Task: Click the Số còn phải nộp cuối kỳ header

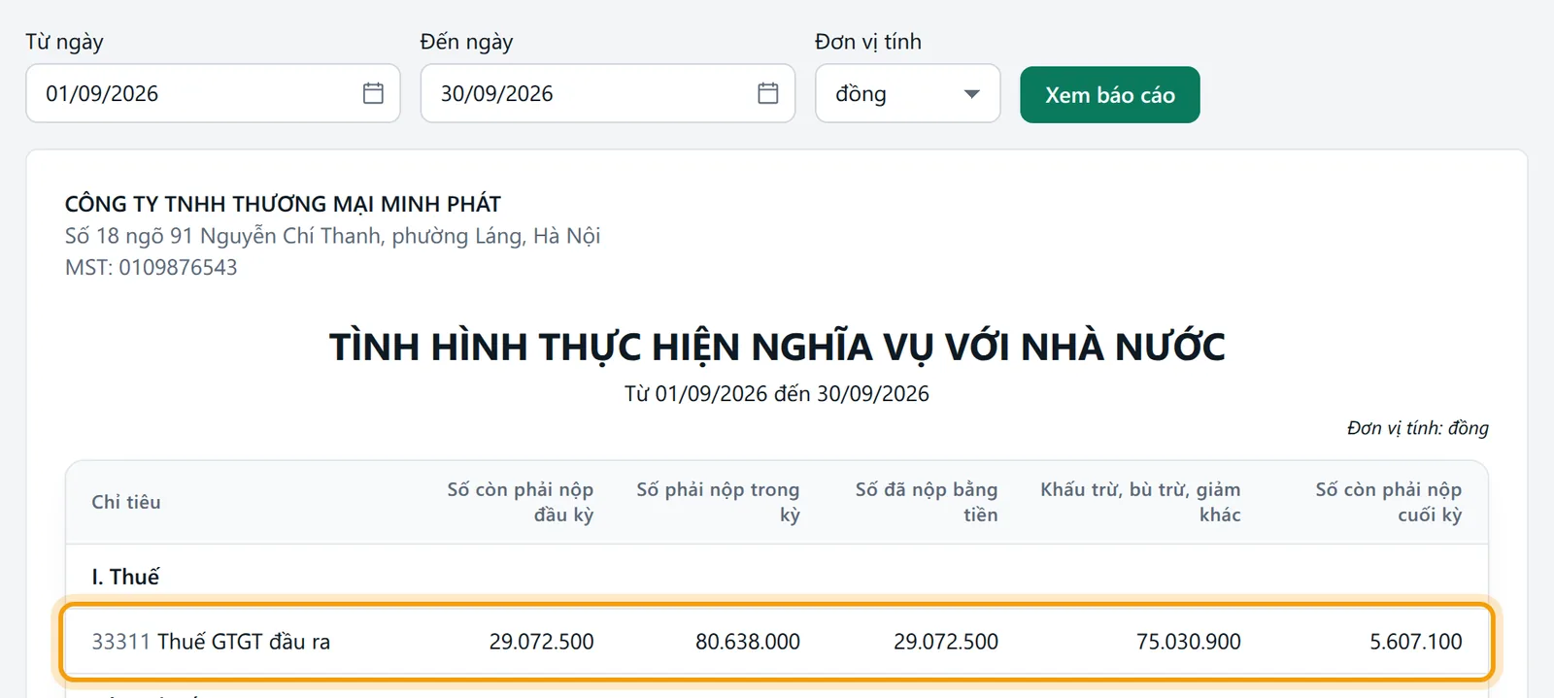Action: pyautogui.click(x=1389, y=502)
